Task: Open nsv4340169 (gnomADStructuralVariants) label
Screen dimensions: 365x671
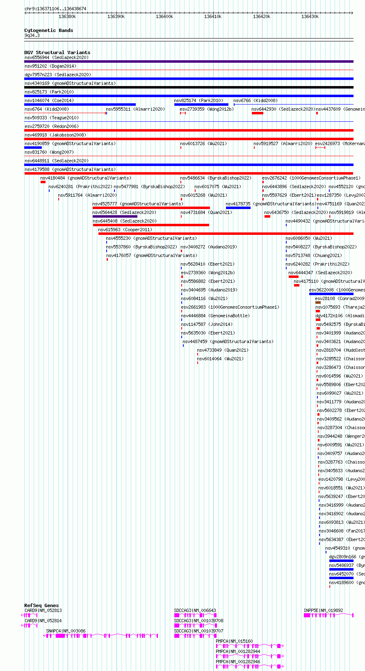Action: click(x=70, y=83)
